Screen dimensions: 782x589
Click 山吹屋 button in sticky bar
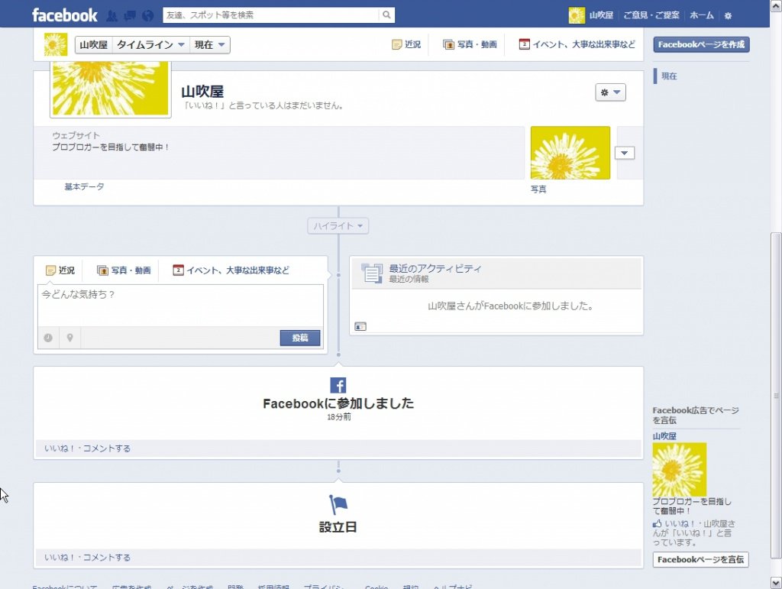(x=94, y=45)
